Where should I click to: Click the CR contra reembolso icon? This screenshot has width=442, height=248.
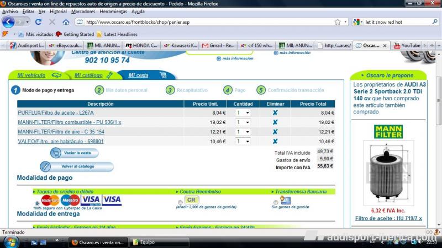coord(191,200)
